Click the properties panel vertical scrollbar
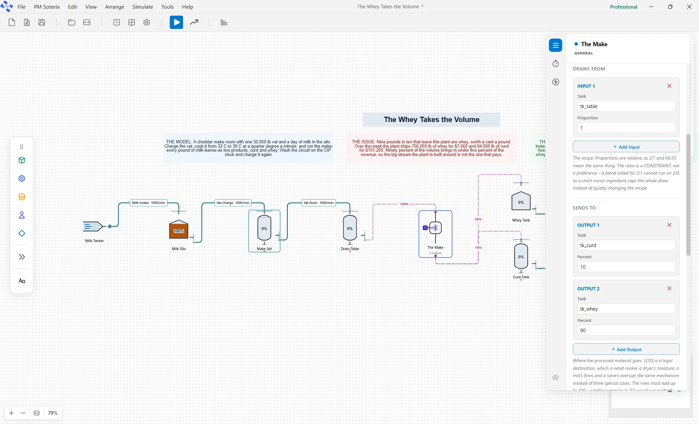This screenshot has height=424, width=699. coord(688,195)
